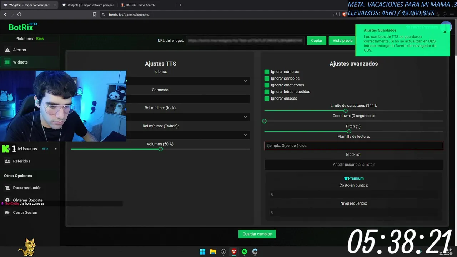Screen dimensions: 457x257
Task: Open the share icon in address bar
Action: pyautogui.click(x=336, y=15)
